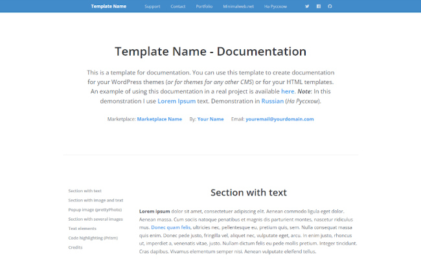Viewport: 421px width, 259px height.
Task: Open the Portfolio menu item
Action: [204, 6]
